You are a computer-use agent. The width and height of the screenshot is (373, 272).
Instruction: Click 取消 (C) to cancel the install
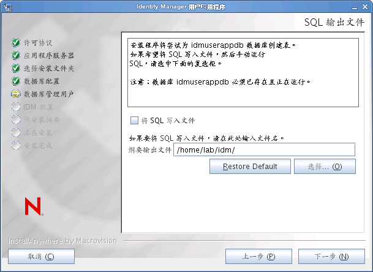tap(41, 256)
